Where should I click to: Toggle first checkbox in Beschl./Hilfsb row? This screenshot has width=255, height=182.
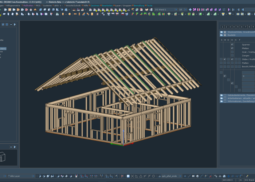[221, 67]
